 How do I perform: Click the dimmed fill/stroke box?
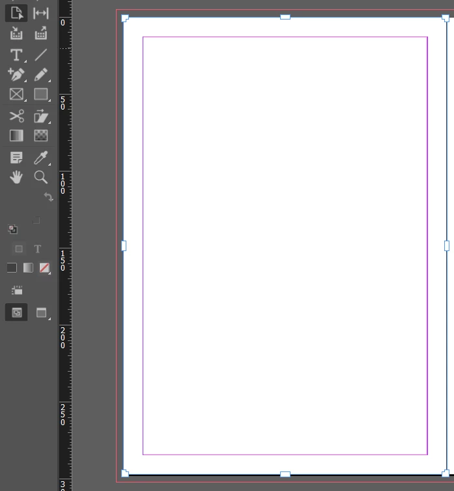click(x=36, y=220)
